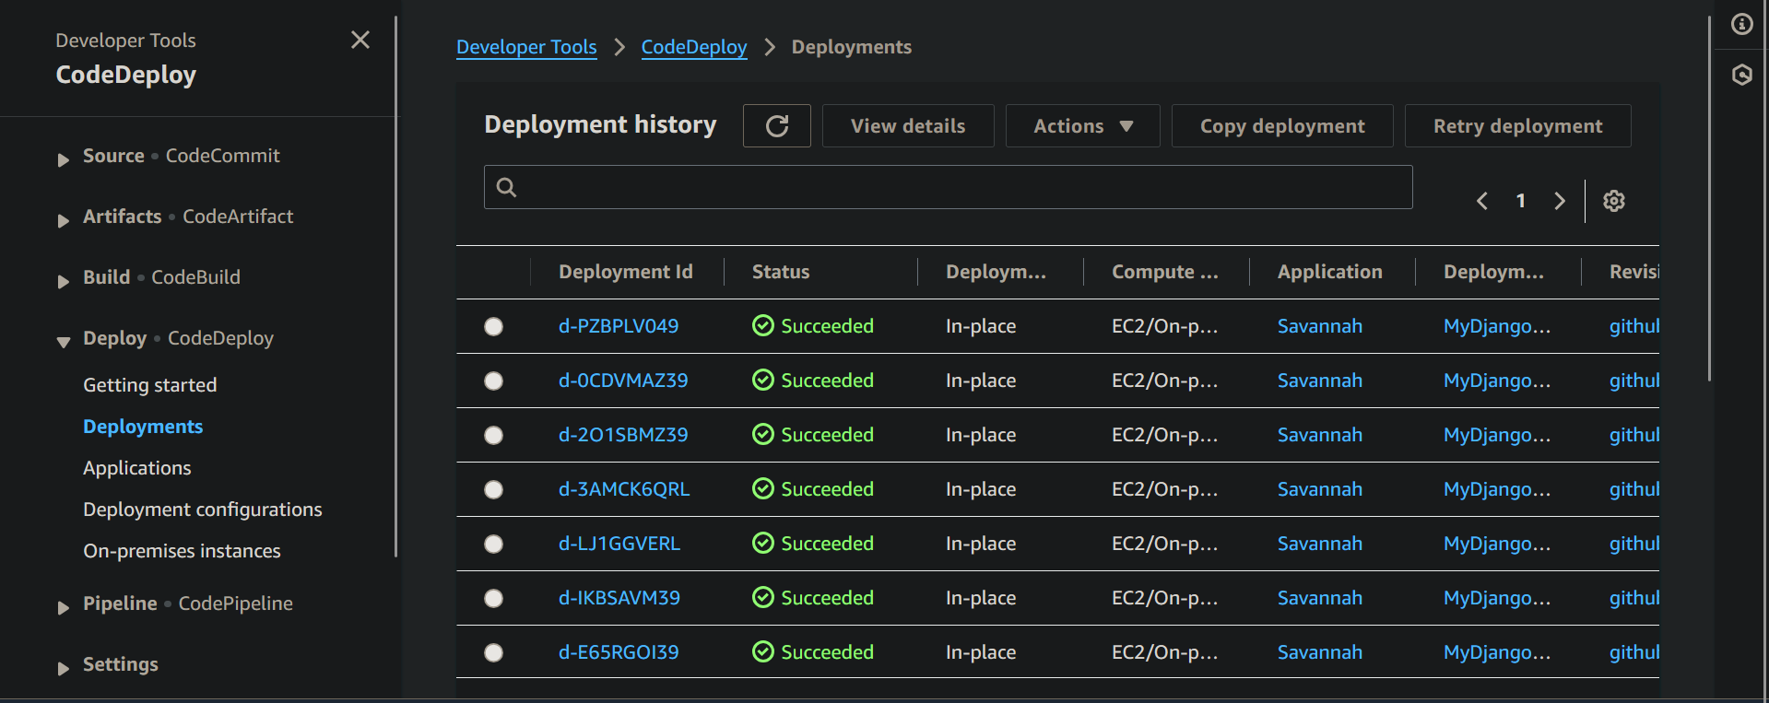Click the Deployment Id column header
This screenshot has width=1769, height=703.
click(x=626, y=272)
